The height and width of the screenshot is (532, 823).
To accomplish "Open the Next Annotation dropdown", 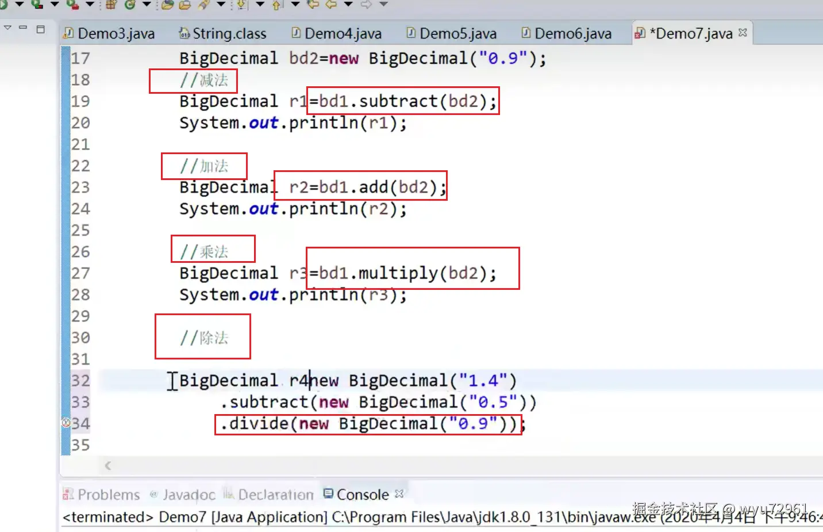I will point(260,4).
